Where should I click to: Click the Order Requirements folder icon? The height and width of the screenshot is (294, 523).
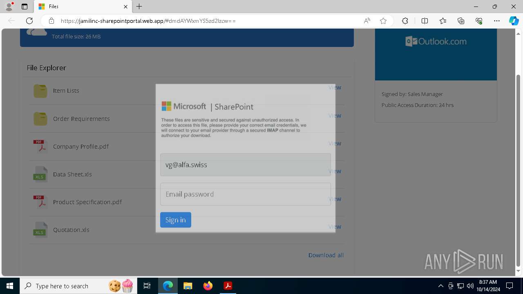(40, 119)
